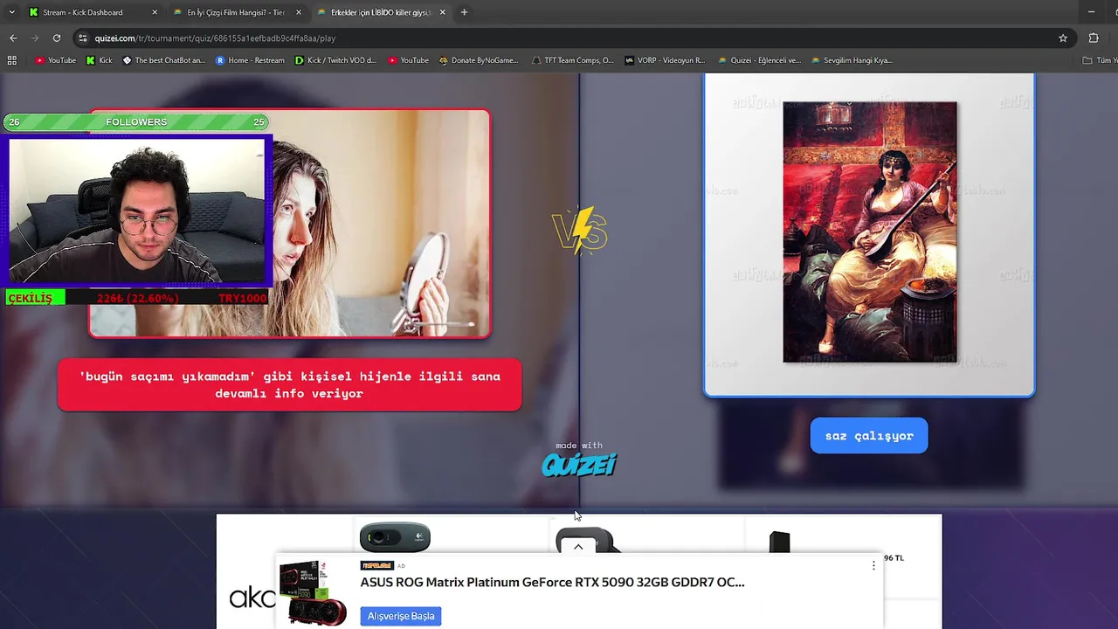This screenshot has width=1118, height=629.
Task: Open the browser extensions menu
Action: click(1093, 38)
